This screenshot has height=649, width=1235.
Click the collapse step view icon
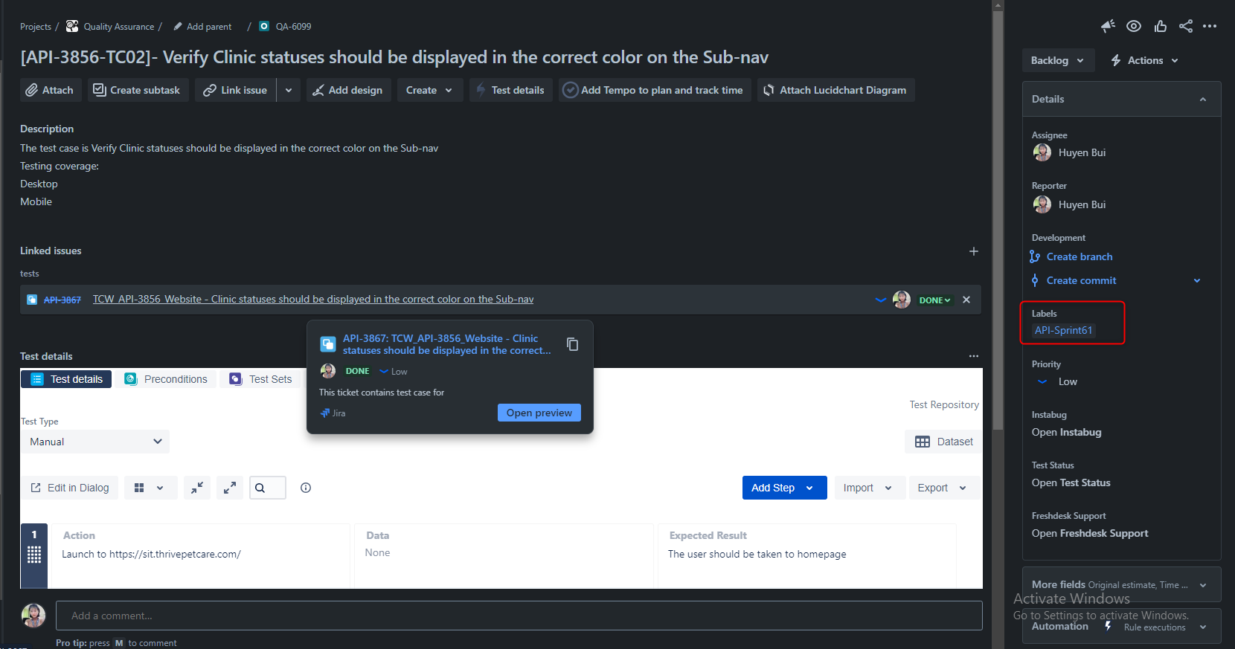pos(197,488)
